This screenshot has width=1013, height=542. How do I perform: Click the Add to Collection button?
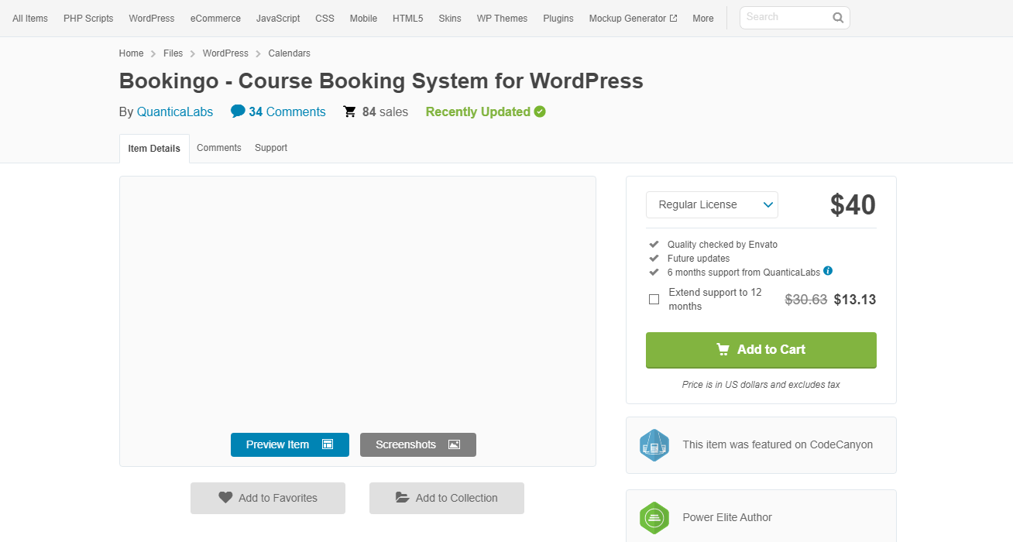click(447, 498)
